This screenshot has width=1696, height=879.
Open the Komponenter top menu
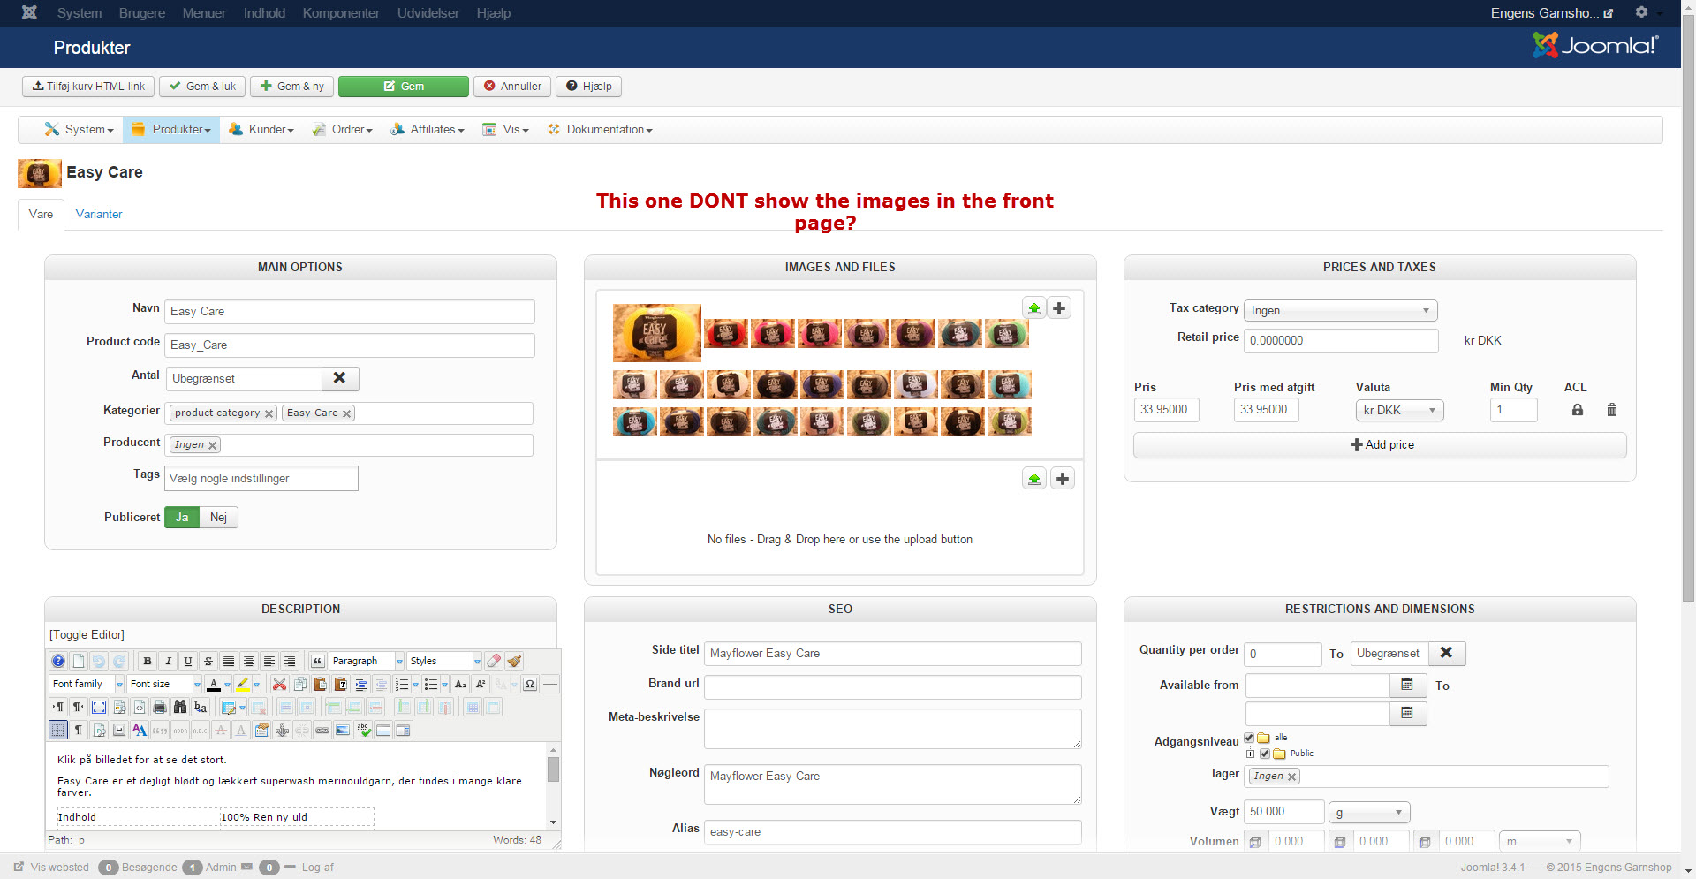(x=341, y=13)
